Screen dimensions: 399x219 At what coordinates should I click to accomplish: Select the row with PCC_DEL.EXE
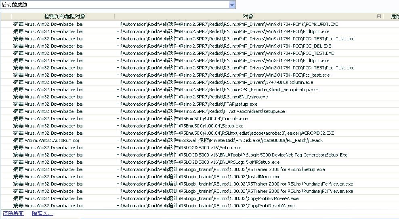(x=199, y=46)
